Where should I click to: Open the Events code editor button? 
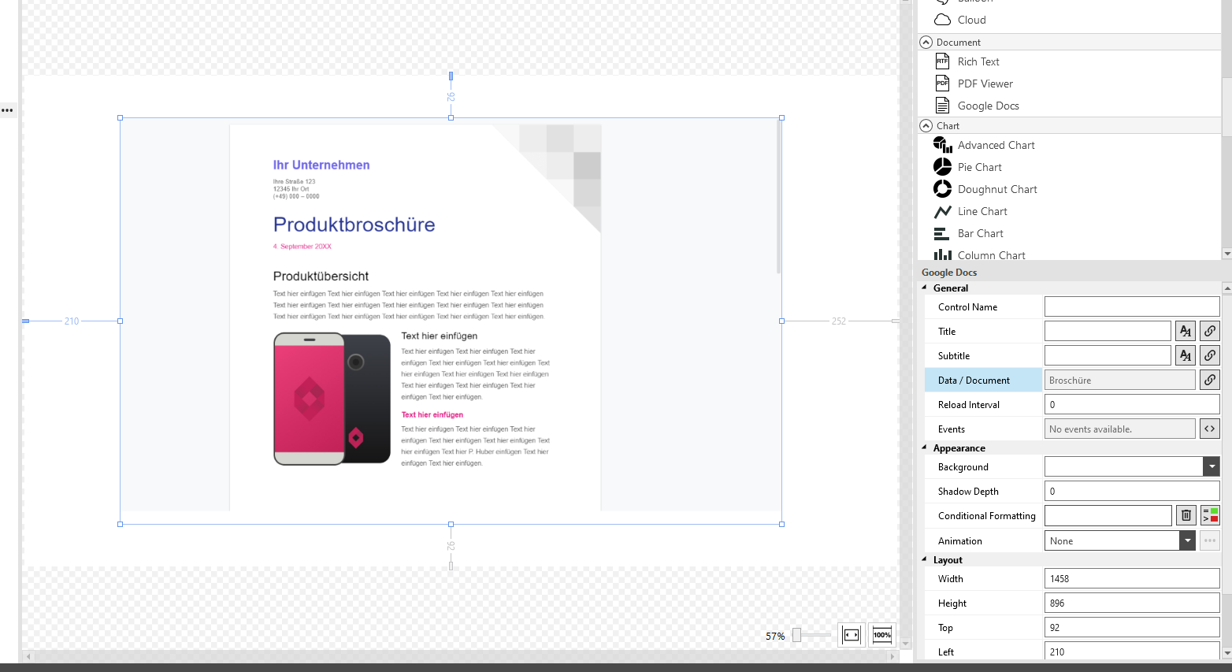pos(1209,429)
